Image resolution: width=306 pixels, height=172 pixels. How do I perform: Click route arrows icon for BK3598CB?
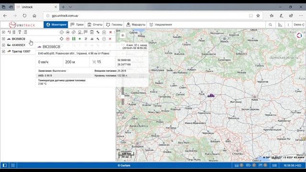pyautogui.click(x=86, y=39)
